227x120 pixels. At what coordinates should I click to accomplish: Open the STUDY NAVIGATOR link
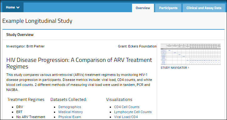tap(174, 67)
